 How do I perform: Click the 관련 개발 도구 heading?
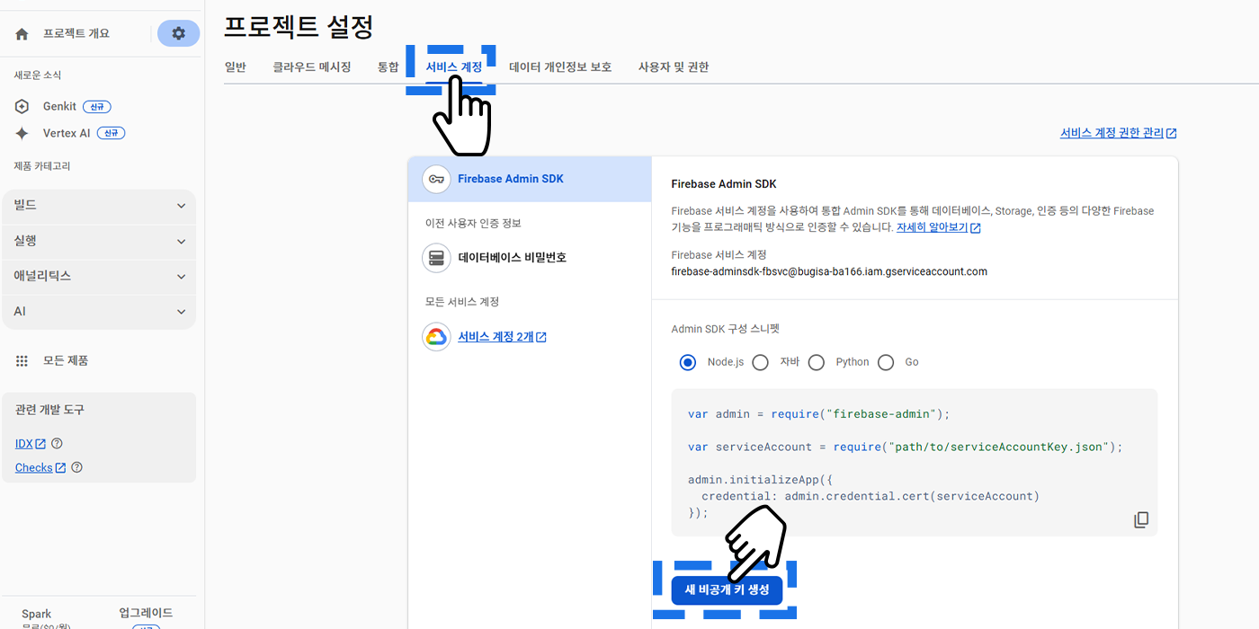point(49,410)
